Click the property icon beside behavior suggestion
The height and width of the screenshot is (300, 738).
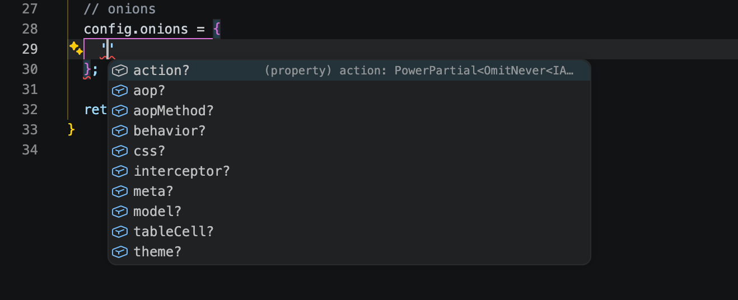(x=119, y=131)
